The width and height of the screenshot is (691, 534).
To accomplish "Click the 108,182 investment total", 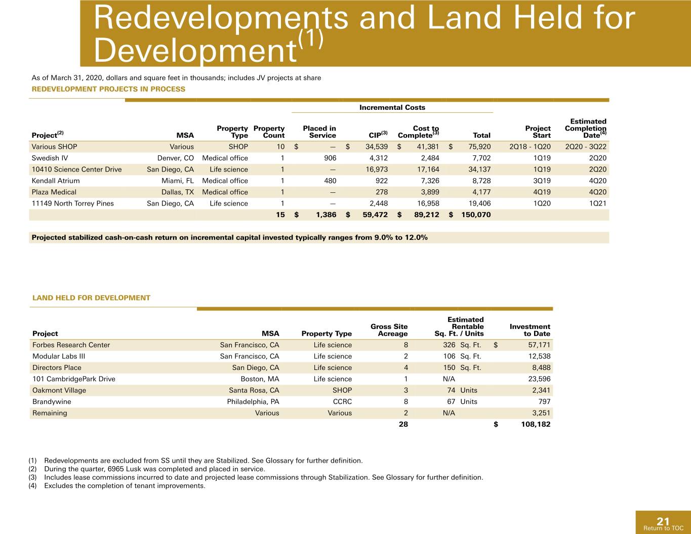I will pos(536,424).
